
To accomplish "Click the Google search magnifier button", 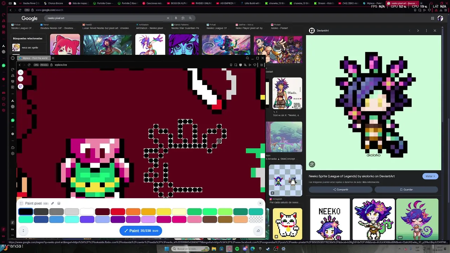I will click(190, 18).
